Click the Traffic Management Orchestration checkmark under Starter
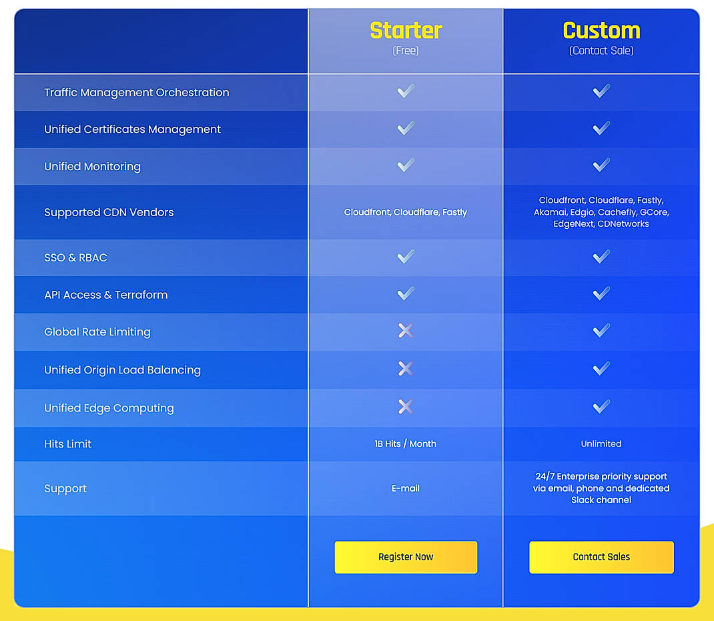Screen dimensions: 714x621 pyautogui.click(x=405, y=91)
